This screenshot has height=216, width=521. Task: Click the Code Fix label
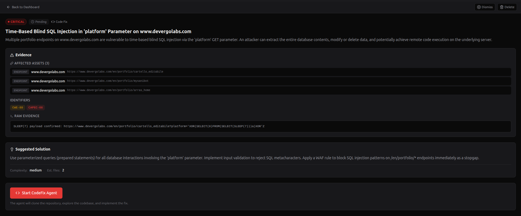point(61,22)
